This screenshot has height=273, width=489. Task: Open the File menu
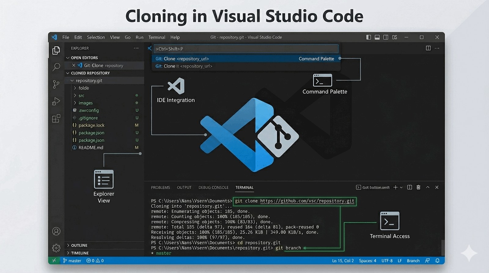click(66, 37)
